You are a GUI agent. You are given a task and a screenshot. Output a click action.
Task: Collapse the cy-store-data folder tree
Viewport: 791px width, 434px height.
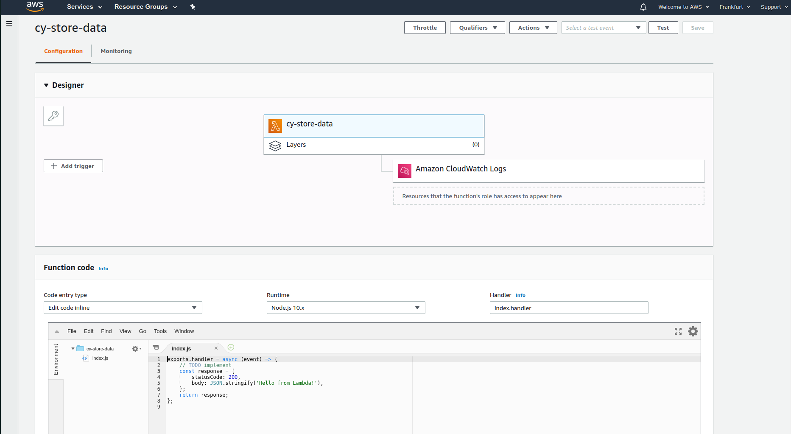[x=73, y=349]
